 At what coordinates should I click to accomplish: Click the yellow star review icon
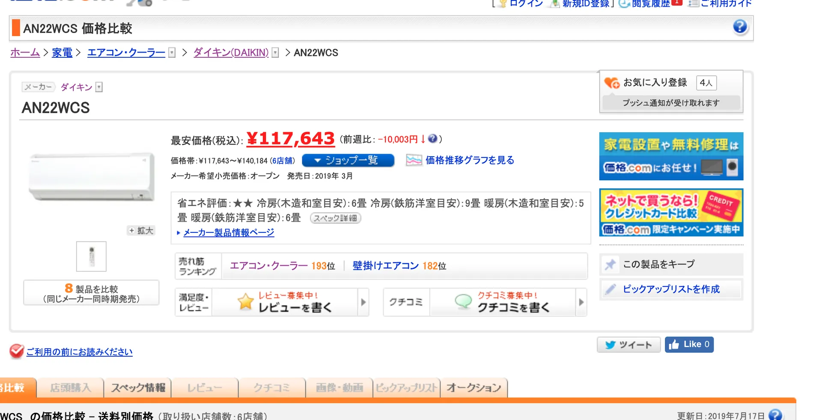[245, 302]
